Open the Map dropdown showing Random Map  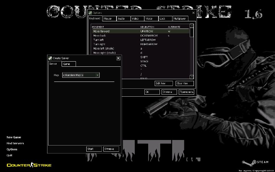point(81,75)
